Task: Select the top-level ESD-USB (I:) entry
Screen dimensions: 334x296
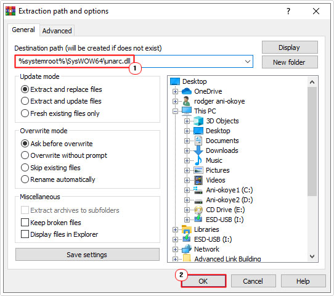Action: coord(213,239)
